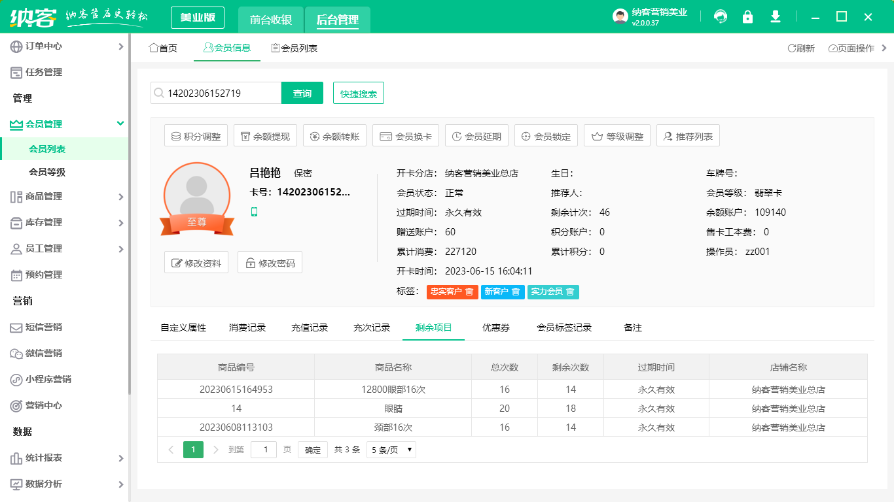
Task: Click the 会员换卡 card replacement icon
Action: click(404, 135)
